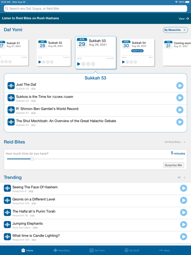The width and height of the screenshot is (191, 255).
Task: Click waveform icon beside Sukkos is the Time
Action: [x=11, y=98]
